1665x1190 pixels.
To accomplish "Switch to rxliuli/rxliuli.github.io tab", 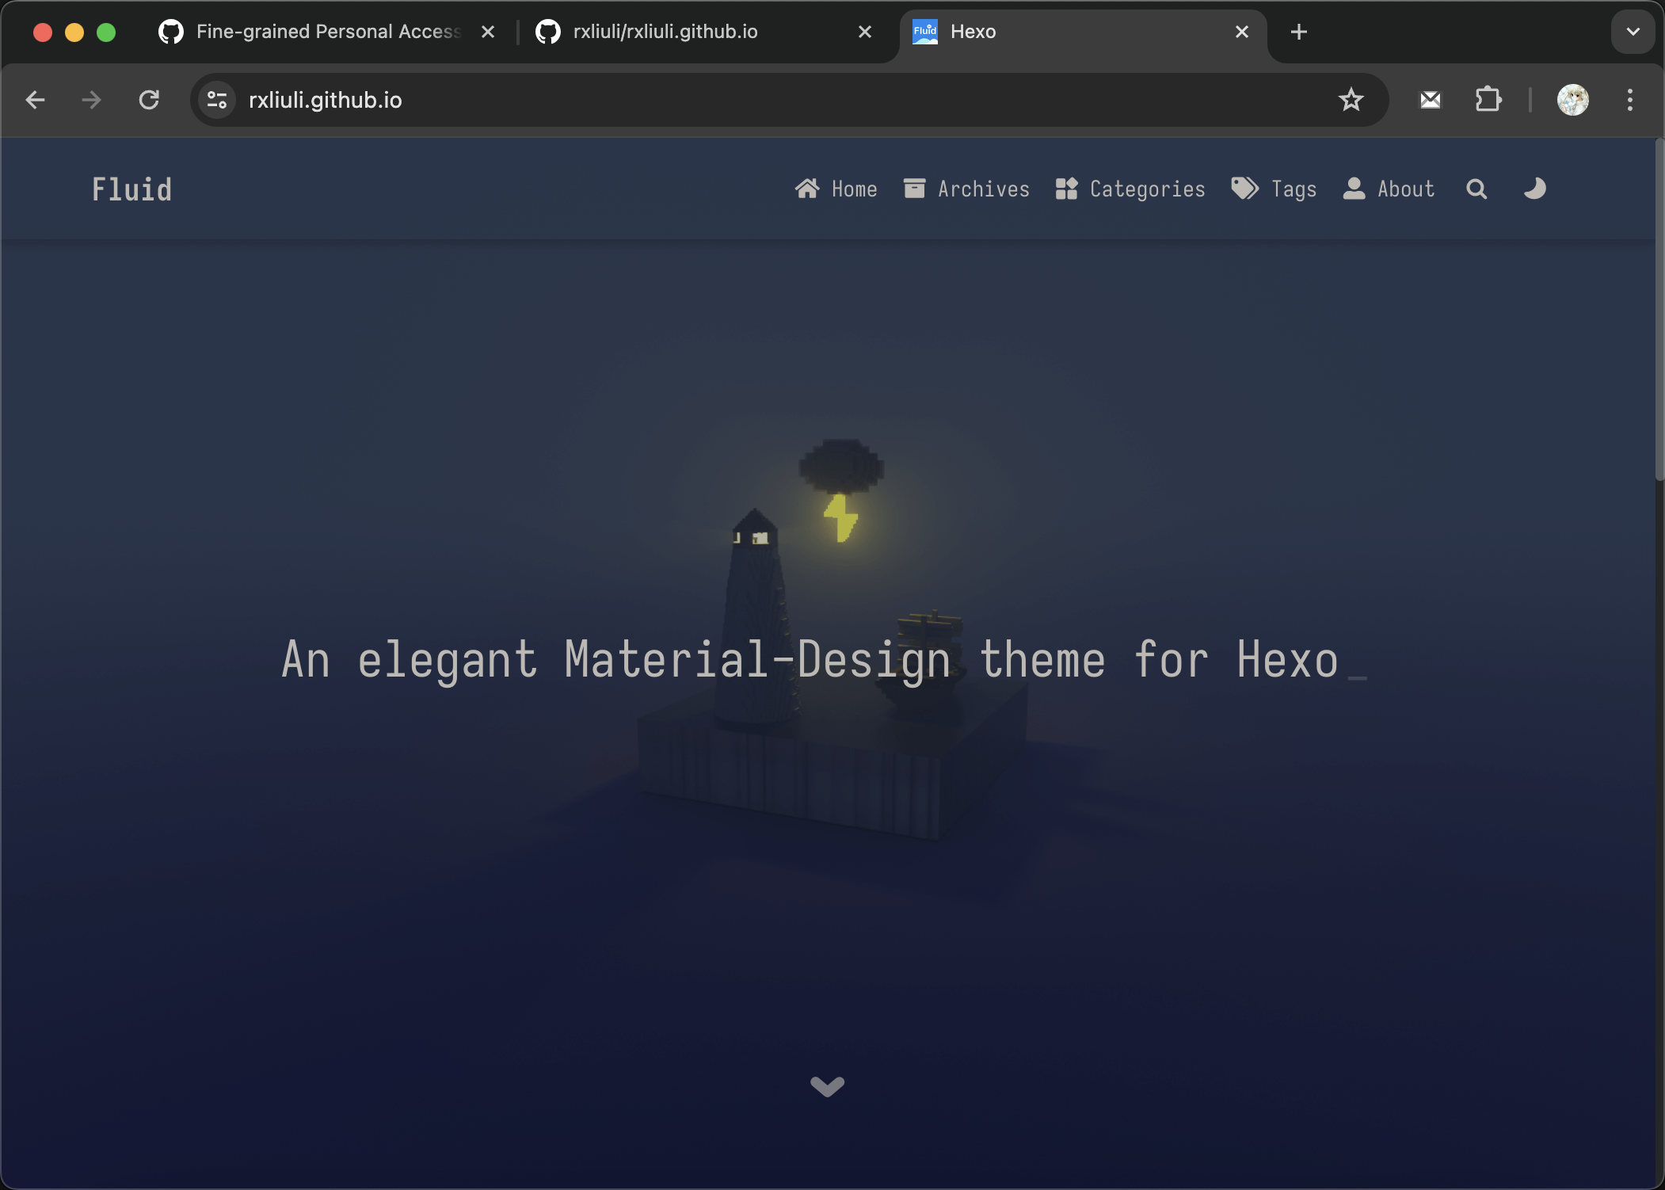I will (665, 32).
